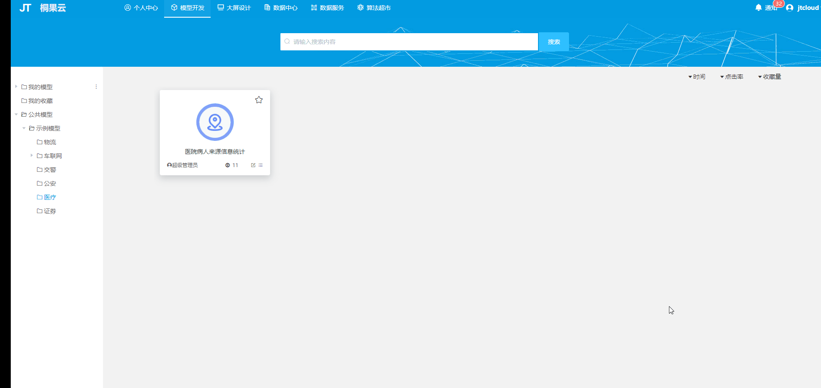Select the 公共模型 folder

[x=37, y=115]
